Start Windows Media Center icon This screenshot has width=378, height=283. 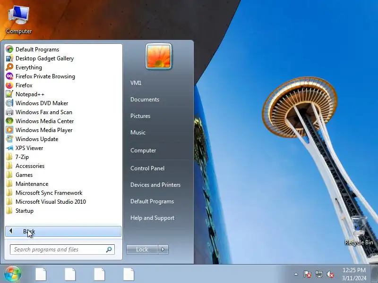(x=9, y=121)
